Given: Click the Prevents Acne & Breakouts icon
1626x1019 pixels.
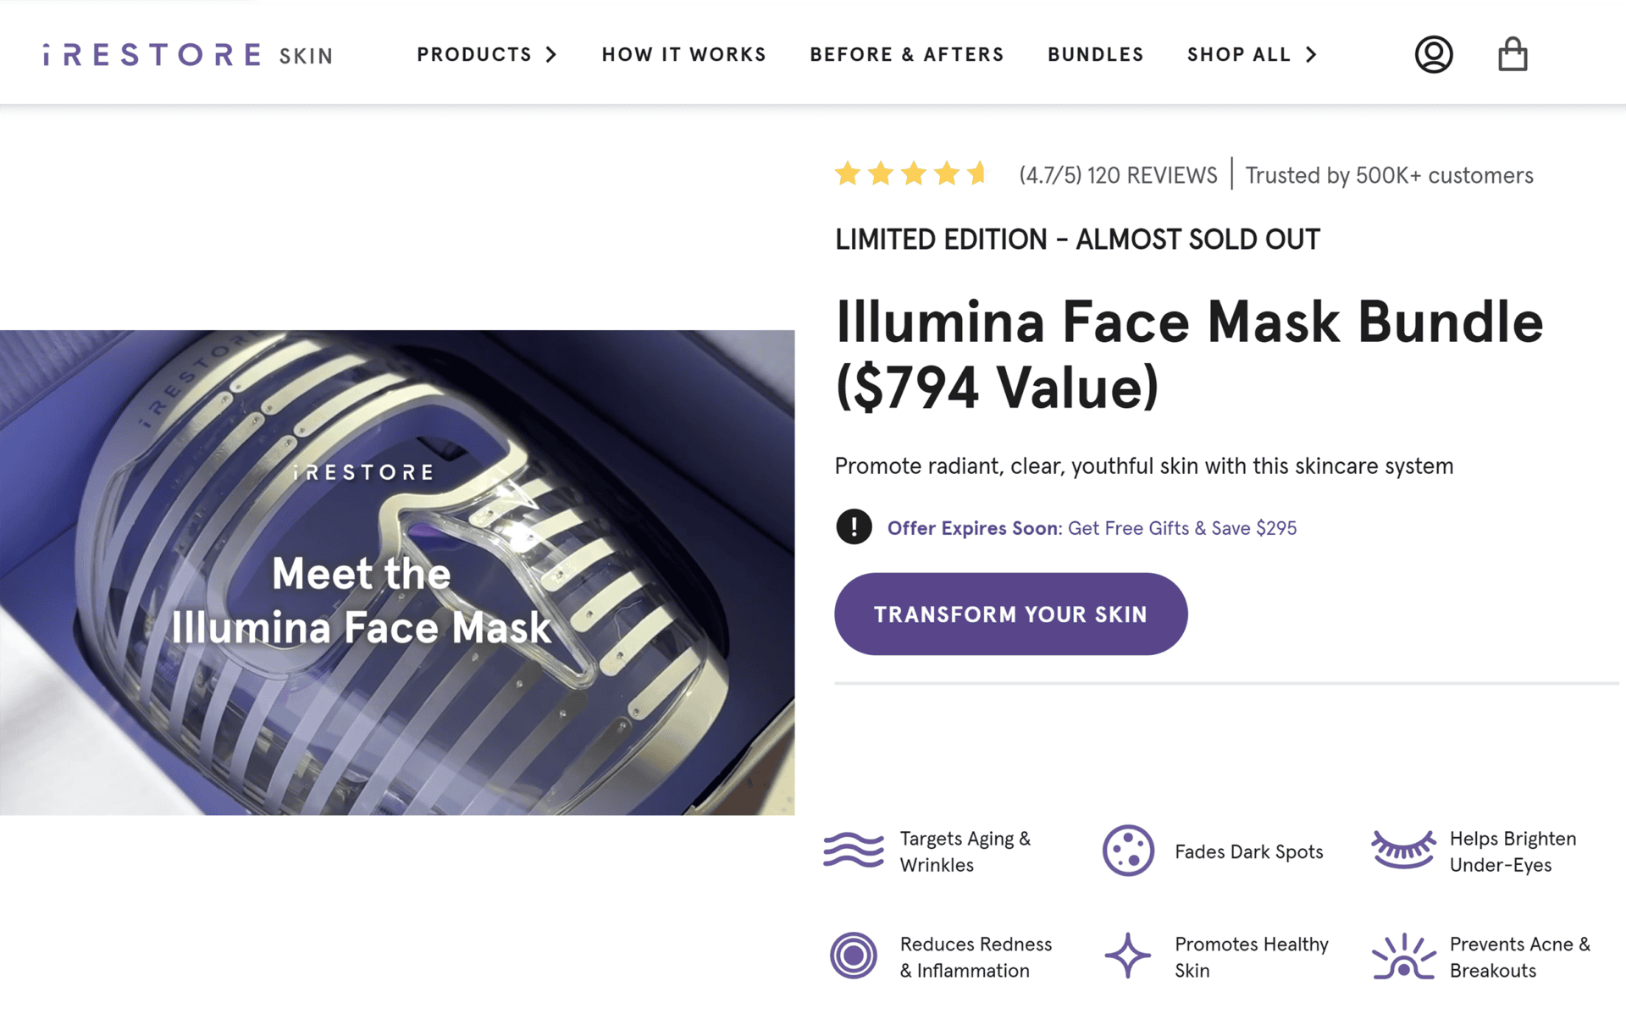Looking at the screenshot, I should point(1403,957).
